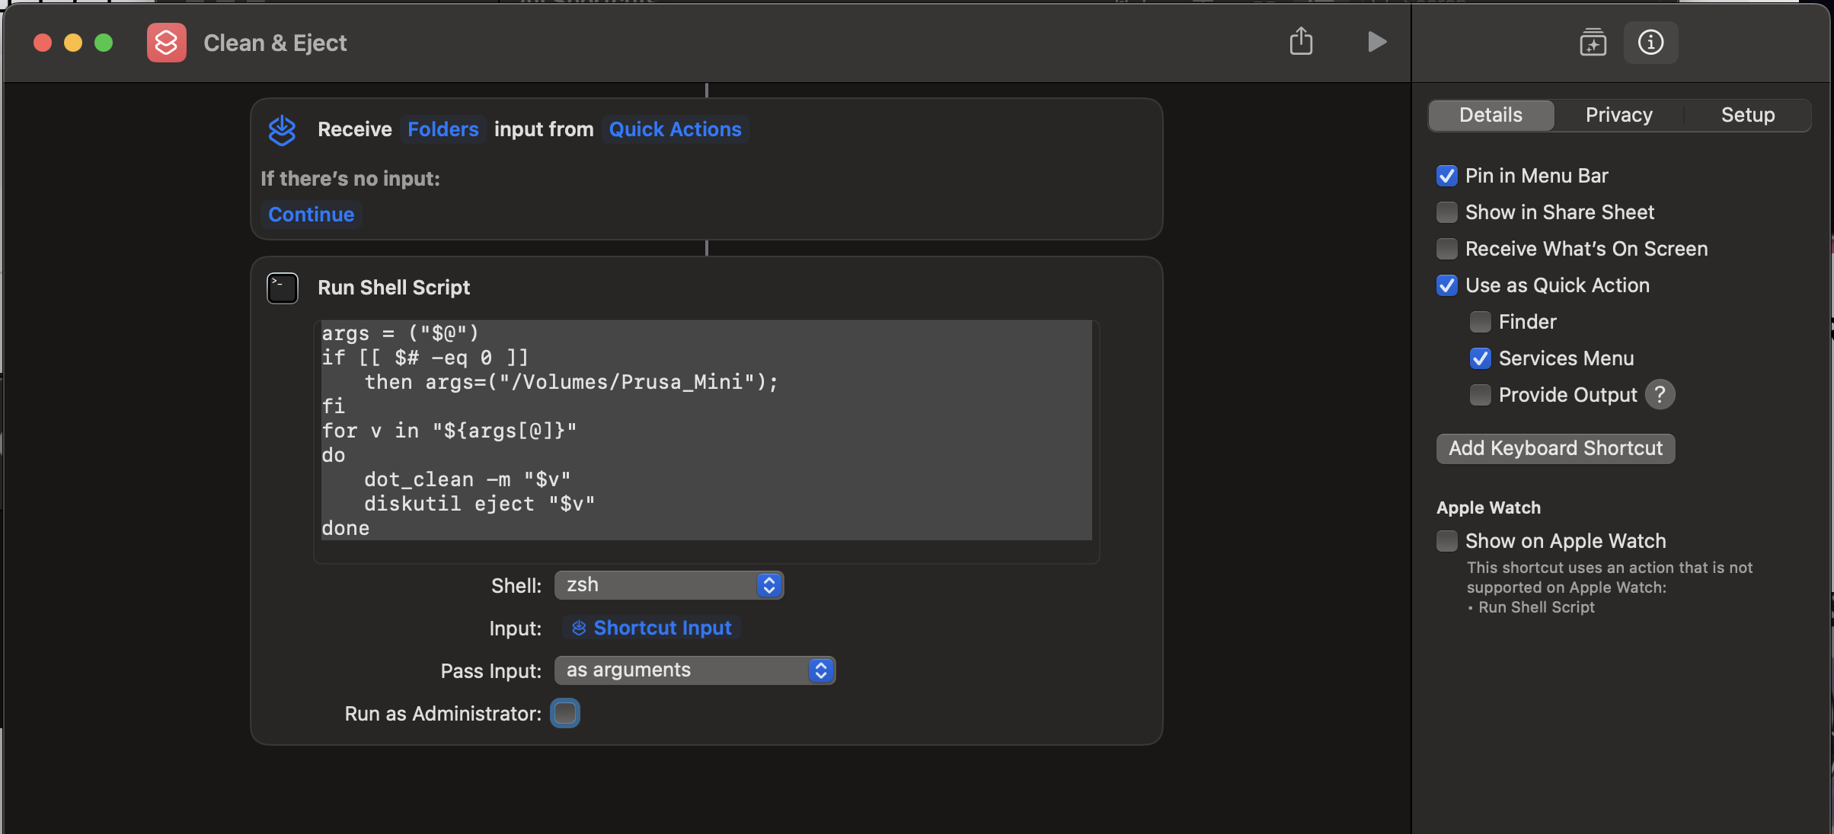1834x834 pixels.
Task: Click the Share shortcut icon
Action: [x=1301, y=42]
